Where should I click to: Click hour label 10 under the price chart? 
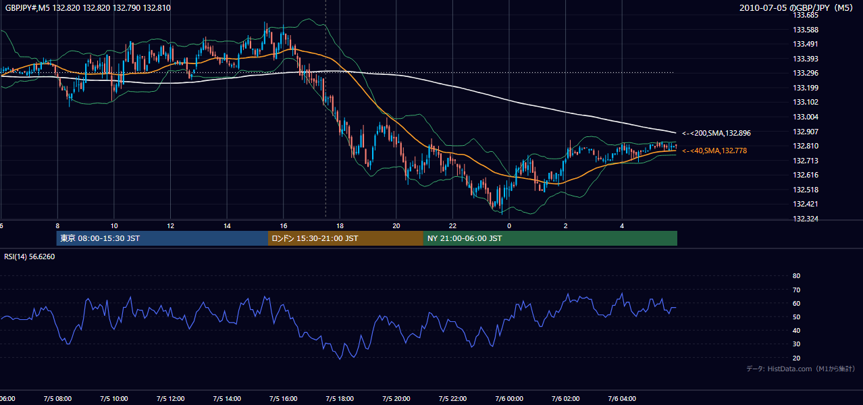pos(114,226)
